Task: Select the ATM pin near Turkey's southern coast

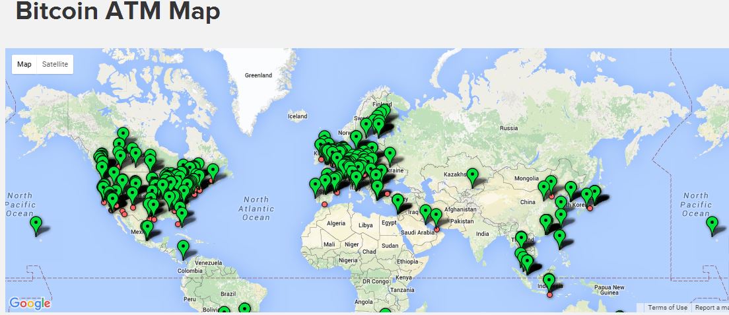Action: pos(398,203)
